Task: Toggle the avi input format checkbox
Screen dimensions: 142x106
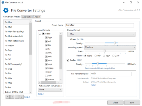Action: tap(46, 41)
